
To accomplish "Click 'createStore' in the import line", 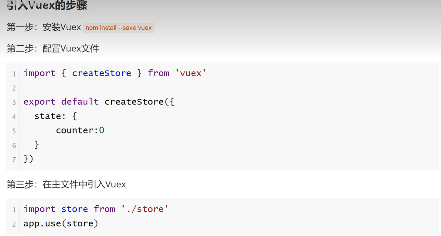I will (x=102, y=73).
